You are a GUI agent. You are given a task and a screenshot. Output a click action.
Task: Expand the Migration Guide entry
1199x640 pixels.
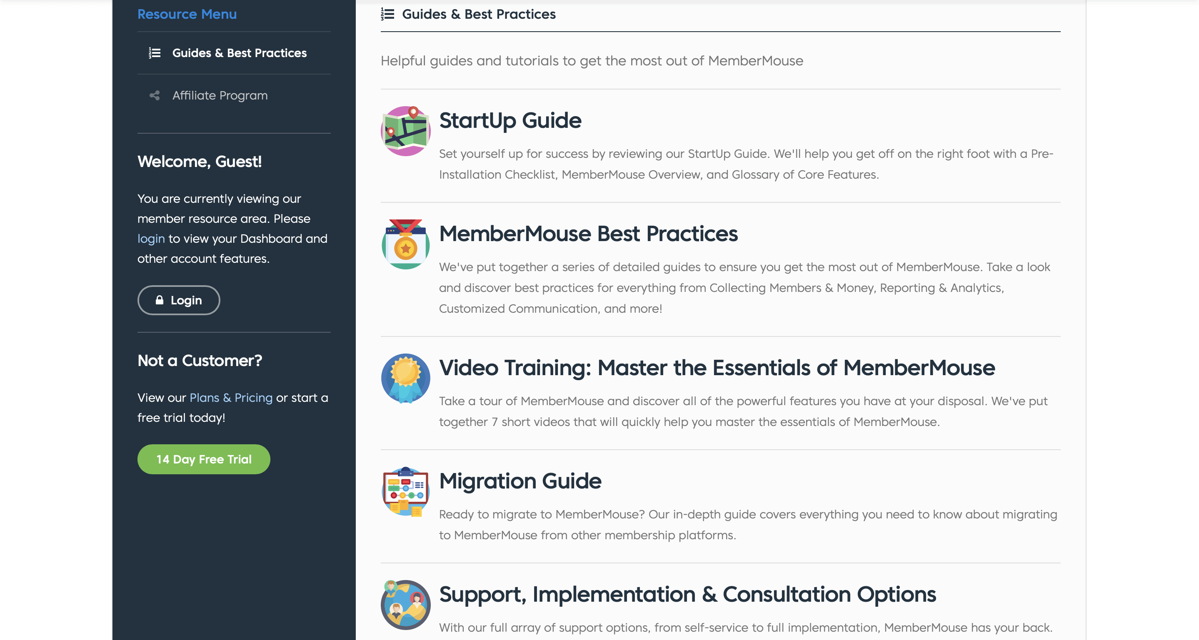click(x=521, y=481)
